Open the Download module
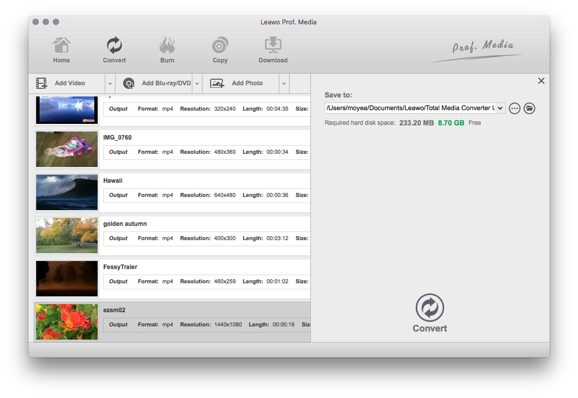 273,50
